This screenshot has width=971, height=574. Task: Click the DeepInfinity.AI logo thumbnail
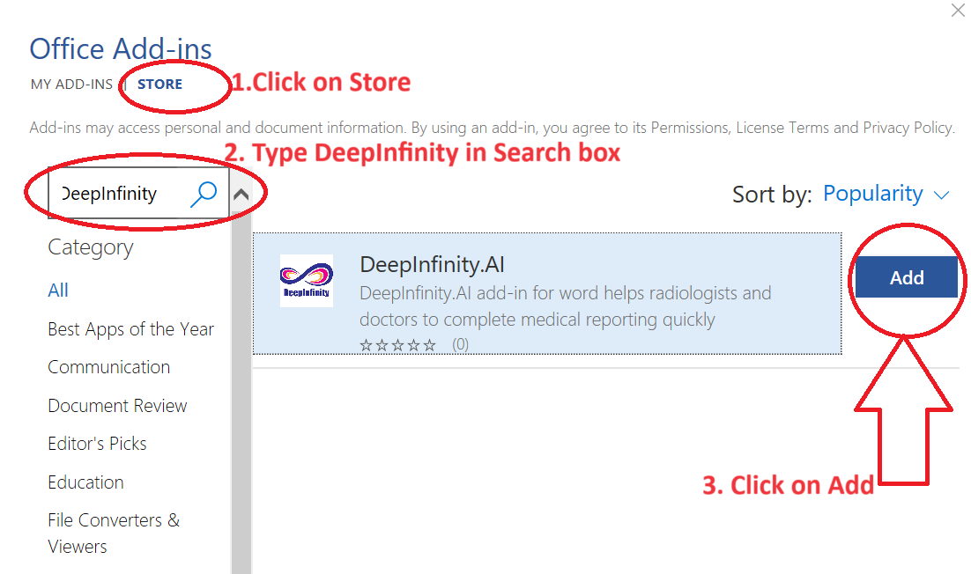click(x=306, y=281)
